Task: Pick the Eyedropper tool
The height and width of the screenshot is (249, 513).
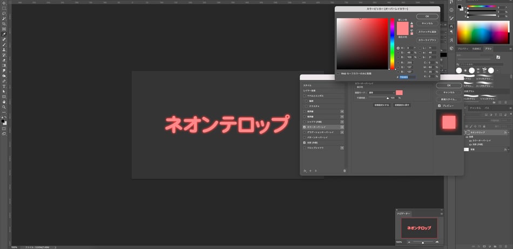Action: (4, 34)
